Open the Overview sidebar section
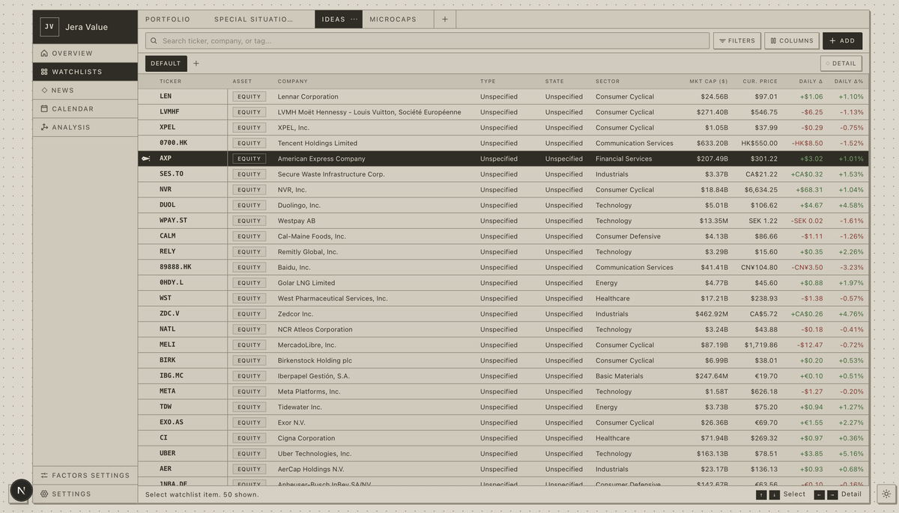 pyautogui.click(x=85, y=53)
